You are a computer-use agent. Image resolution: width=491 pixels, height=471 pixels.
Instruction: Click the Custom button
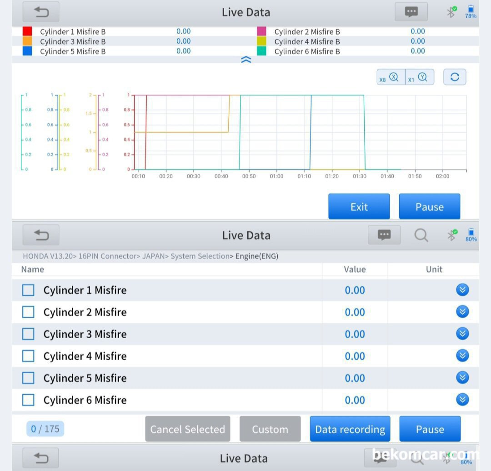(270, 429)
